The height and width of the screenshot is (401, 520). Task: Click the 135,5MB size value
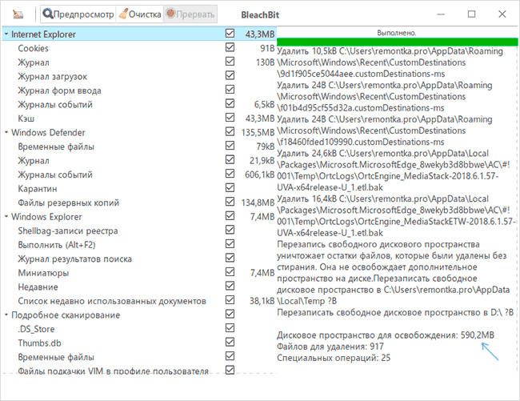click(258, 133)
